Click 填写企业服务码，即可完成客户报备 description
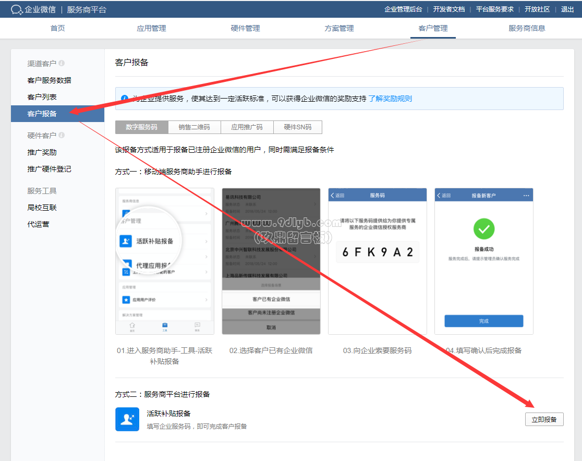The image size is (582, 461). (197, 426)
